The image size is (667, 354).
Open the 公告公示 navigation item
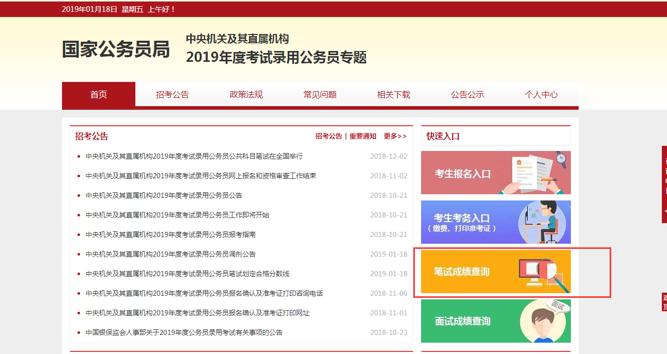click(x=468, y=95)
